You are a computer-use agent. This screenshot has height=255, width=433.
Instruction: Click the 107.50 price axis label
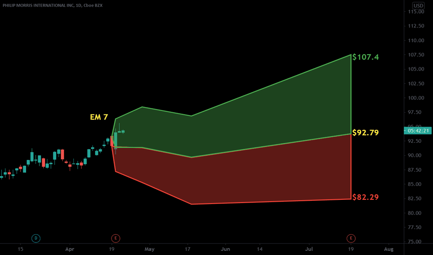[x=416, y=55]
